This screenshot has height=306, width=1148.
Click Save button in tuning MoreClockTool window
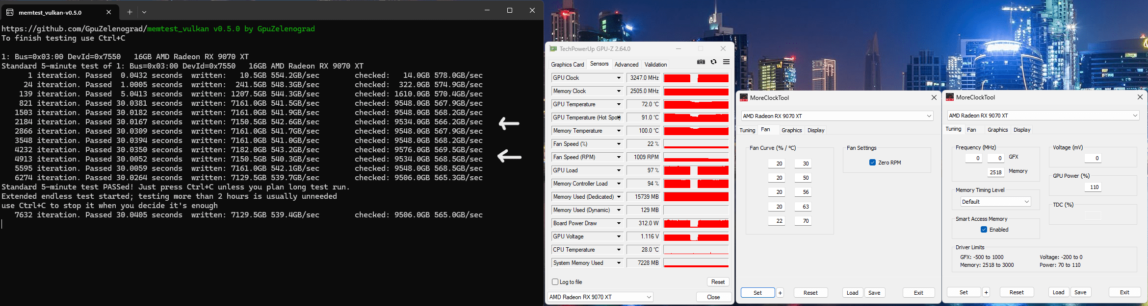click(1080, 292)
